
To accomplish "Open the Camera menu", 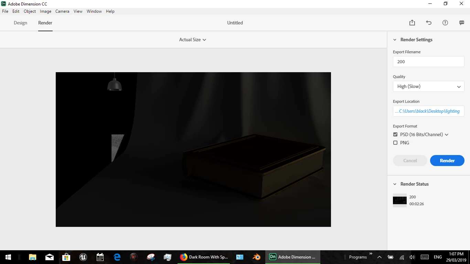I will pyautogui.click(x=62, y=11).
